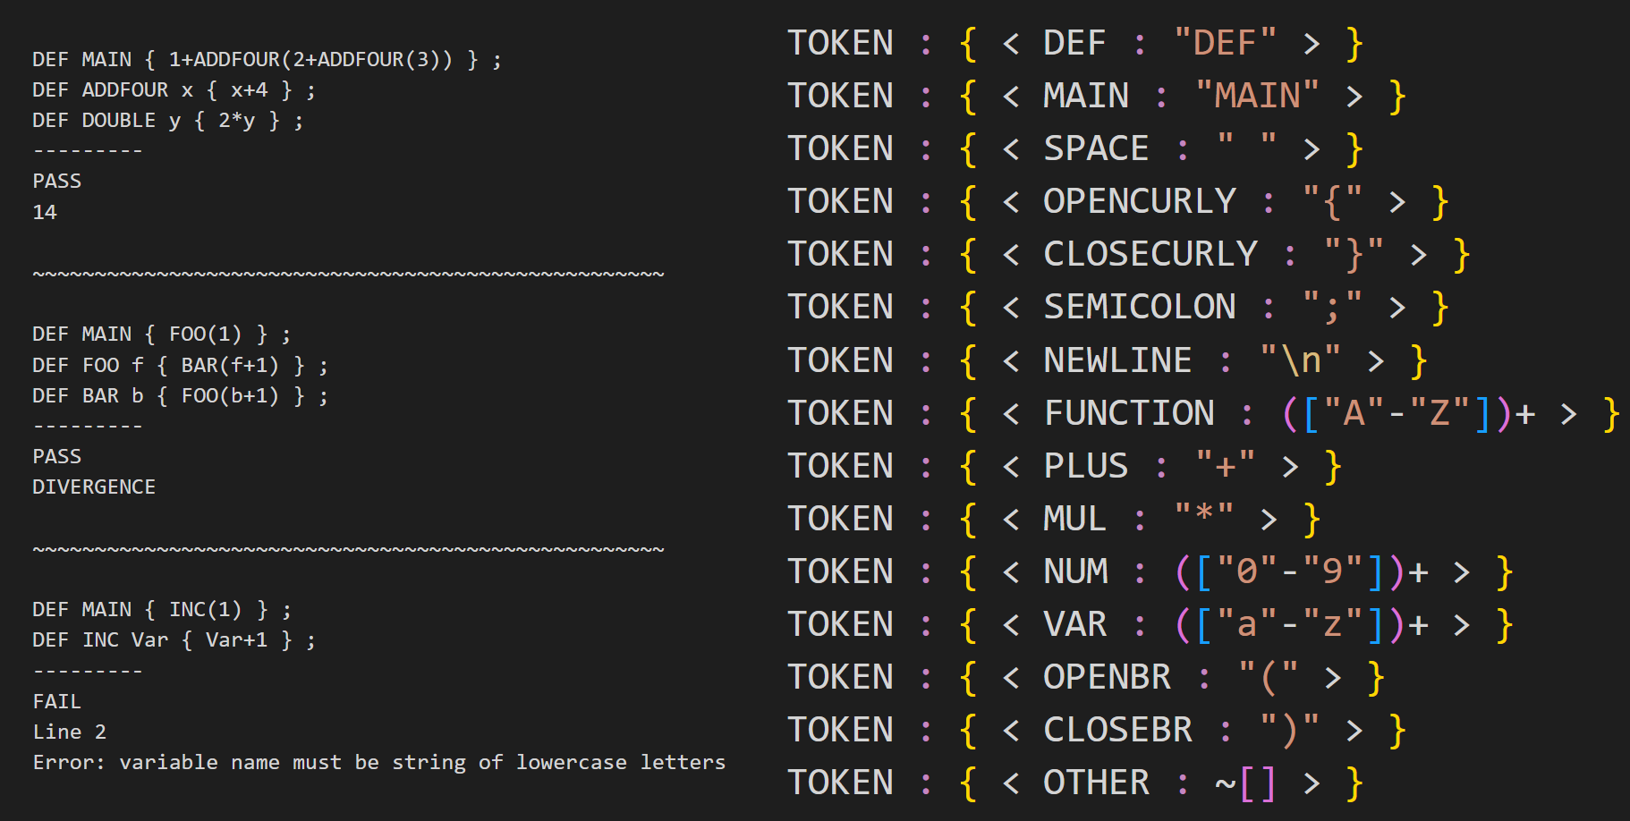Click the DEF ADDFOUR x line
1630x821 pixels.
pos(174,90)
